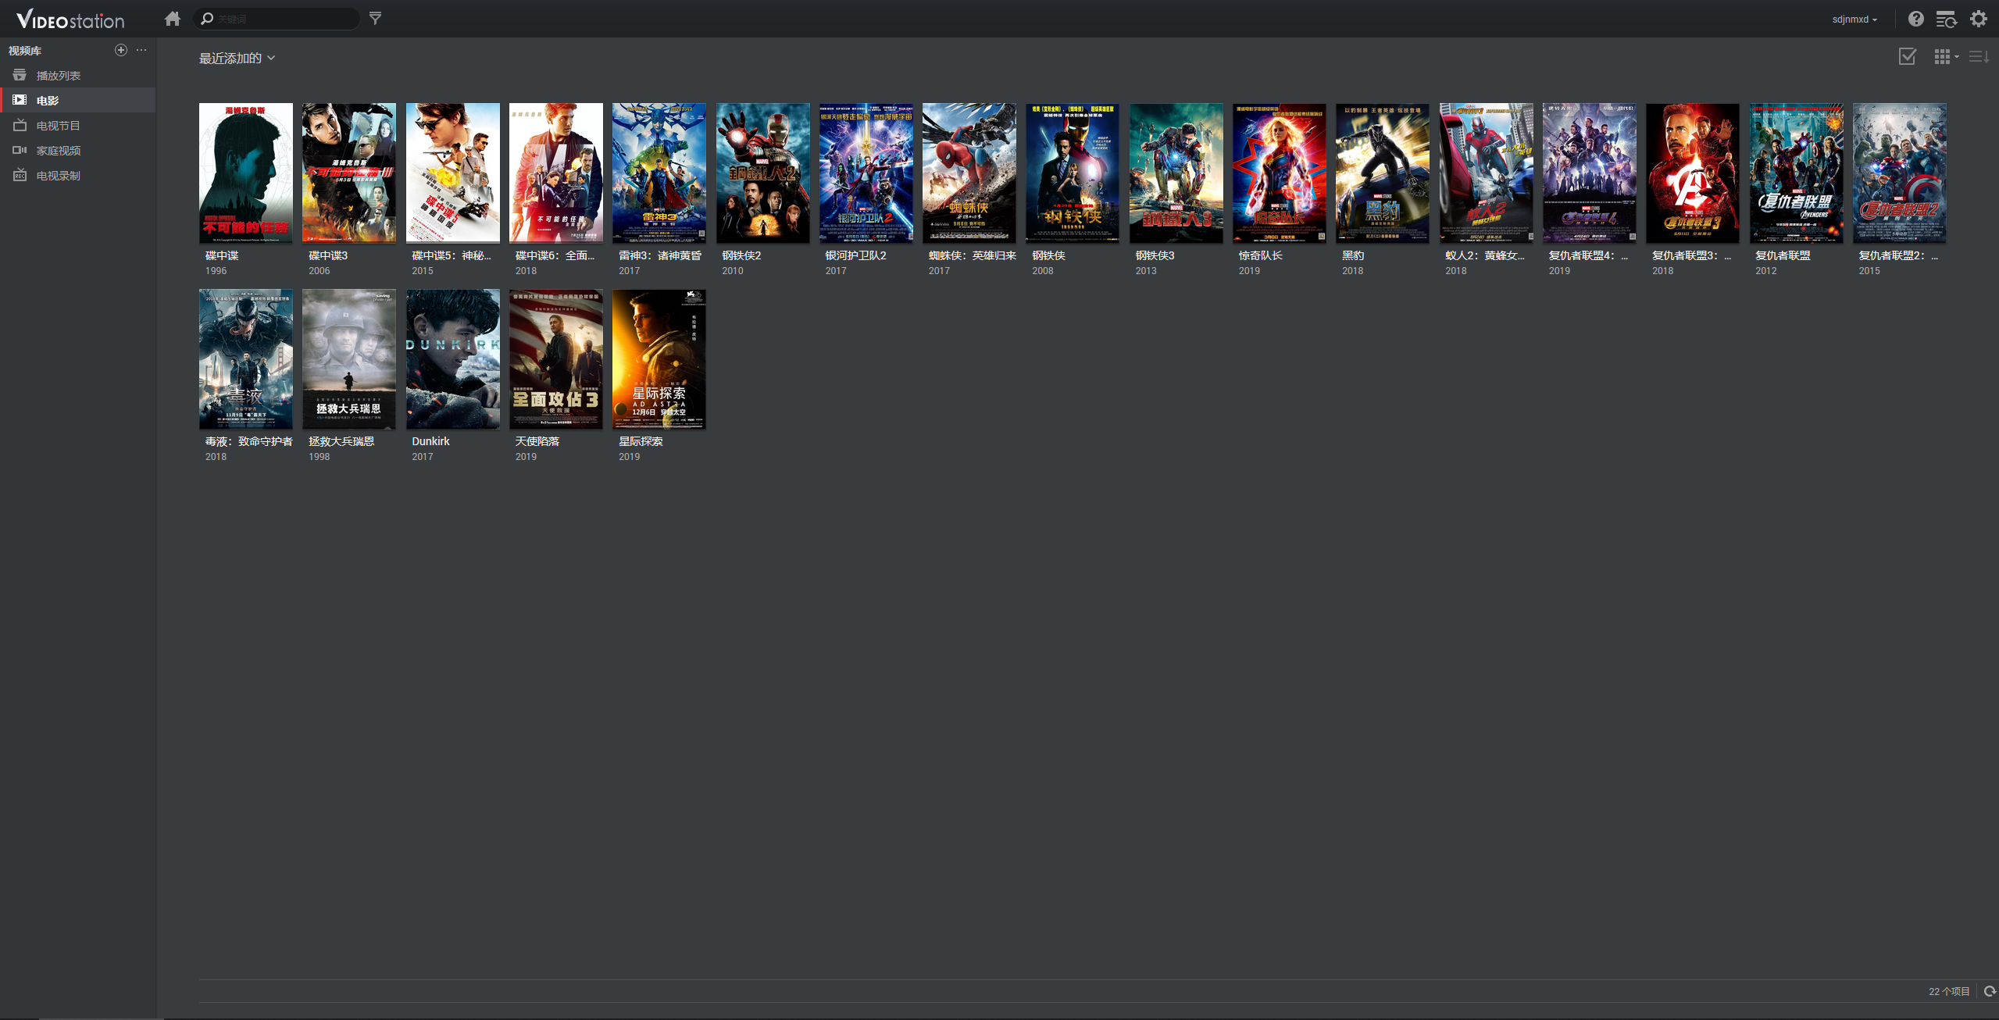Viewport: 1999px width, 1020px height.
Task: Open the grid view mode dropdown
Action: click(1946, 56)
